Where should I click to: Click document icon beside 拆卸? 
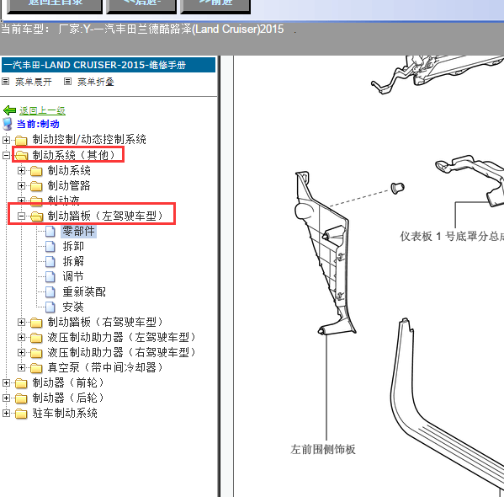[x=50, y=246]
